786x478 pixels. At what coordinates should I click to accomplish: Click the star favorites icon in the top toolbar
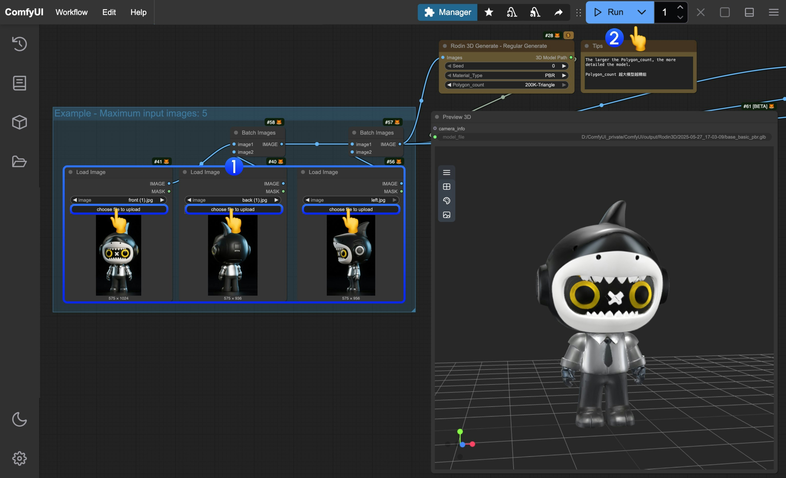pyautogui.click(x=489, y=12)
